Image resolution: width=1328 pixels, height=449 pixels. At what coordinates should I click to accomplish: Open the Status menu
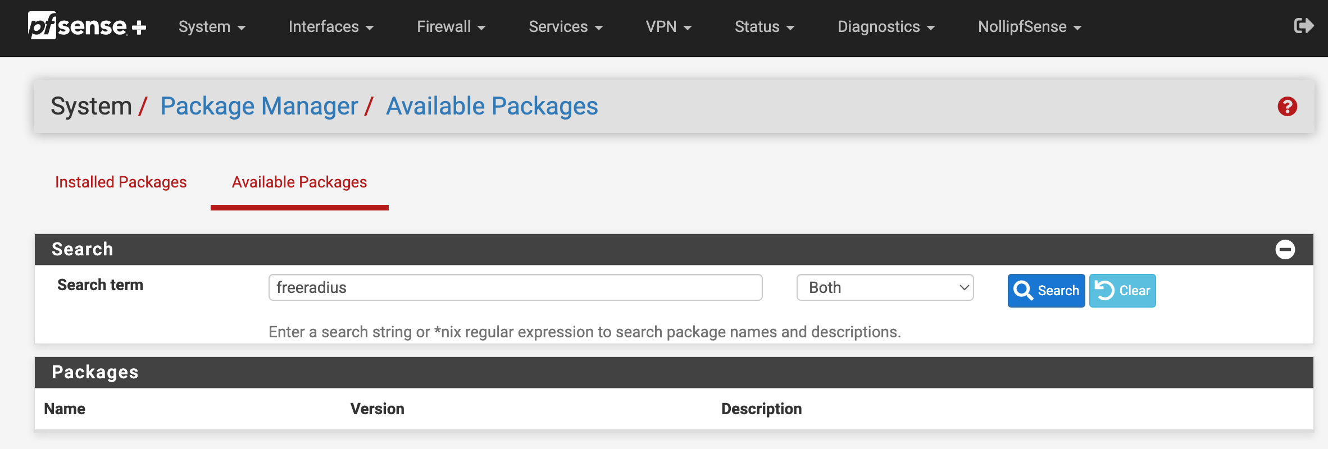[764, 26]
